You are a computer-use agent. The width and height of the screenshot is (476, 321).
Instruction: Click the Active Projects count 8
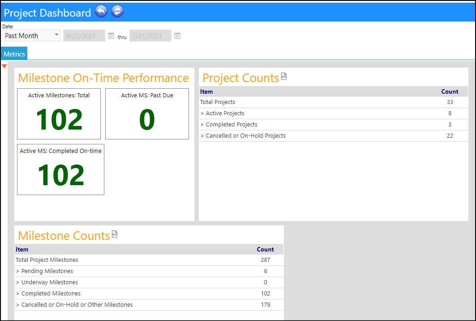point(450,113)
